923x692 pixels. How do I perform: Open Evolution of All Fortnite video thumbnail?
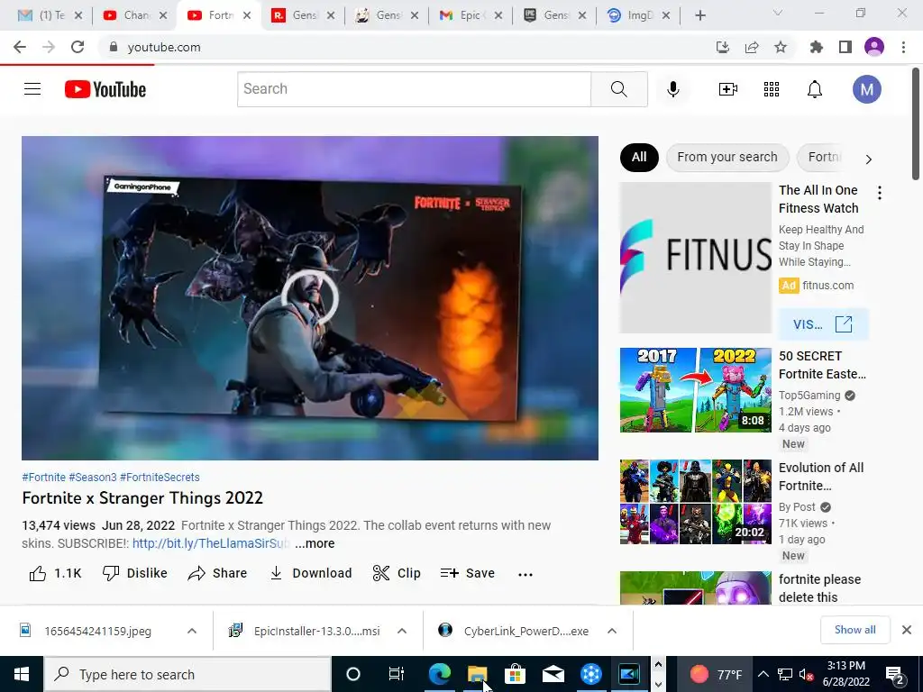[695, 501]
